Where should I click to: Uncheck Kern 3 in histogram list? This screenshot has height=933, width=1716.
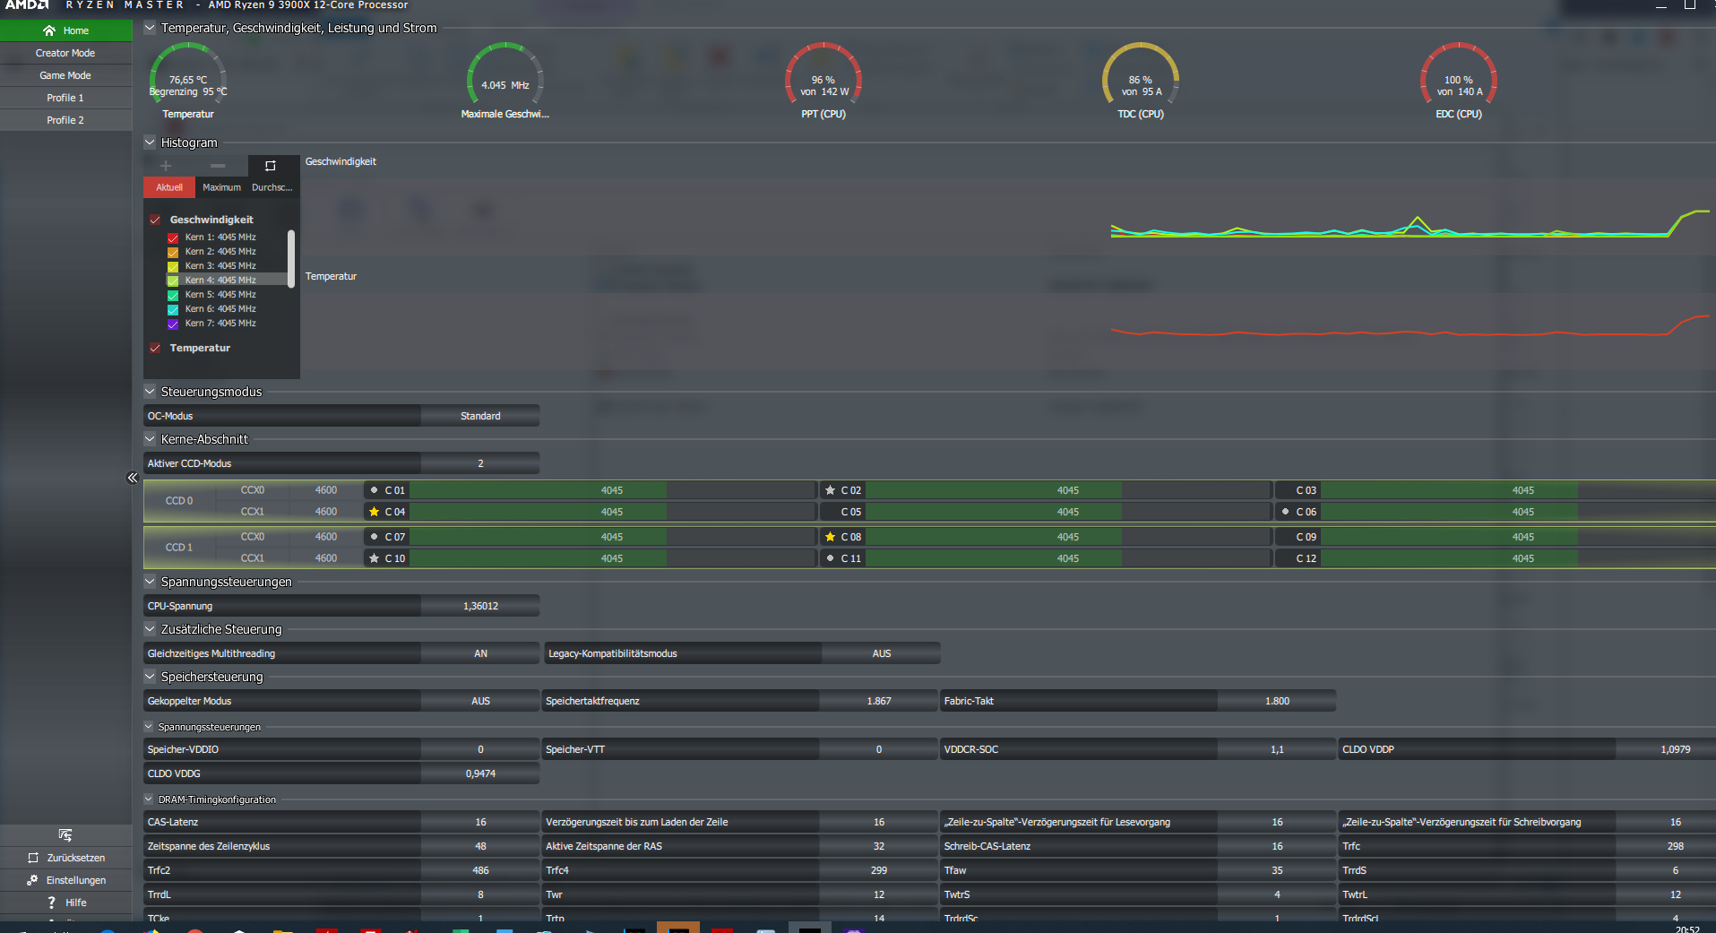tap(173, 266)
